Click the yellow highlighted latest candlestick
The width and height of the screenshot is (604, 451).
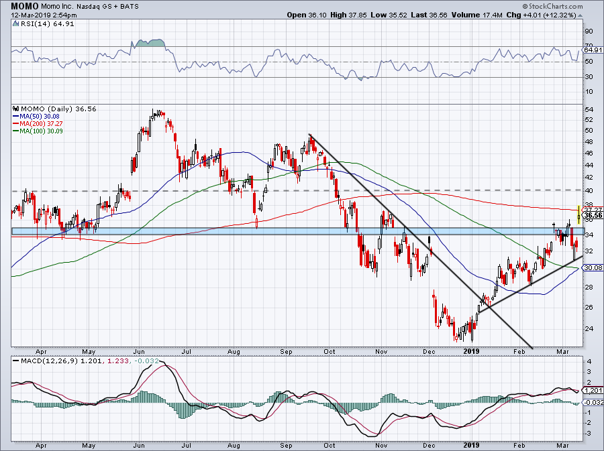point(578,215)
